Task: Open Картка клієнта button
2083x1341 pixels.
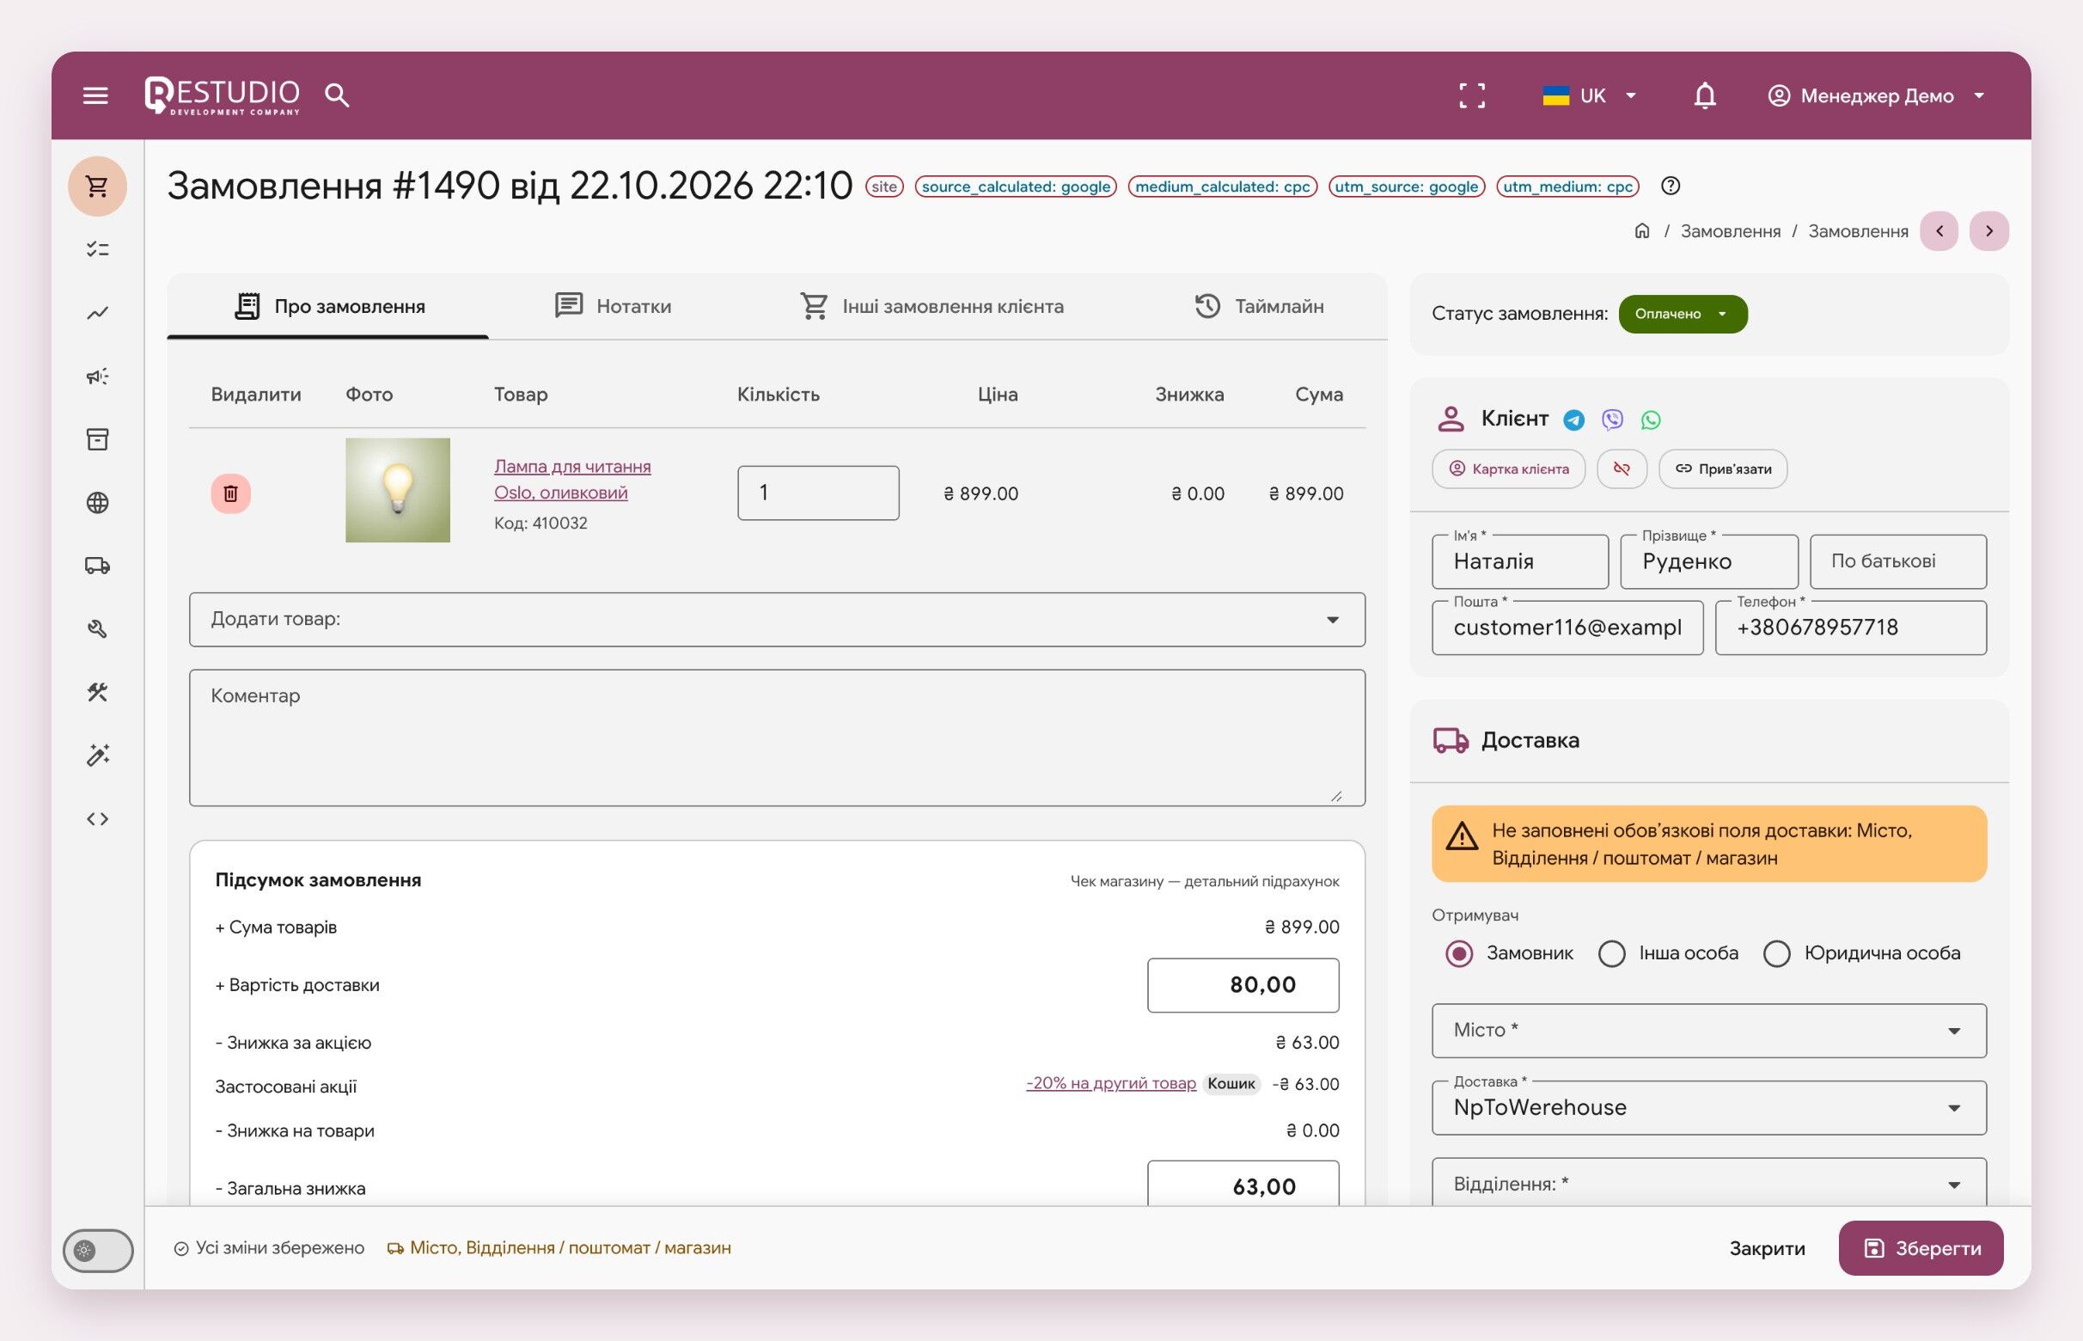Action: tap(1507, 468)
